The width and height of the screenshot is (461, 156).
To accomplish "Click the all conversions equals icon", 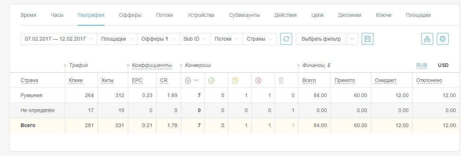I will [188, 81].
